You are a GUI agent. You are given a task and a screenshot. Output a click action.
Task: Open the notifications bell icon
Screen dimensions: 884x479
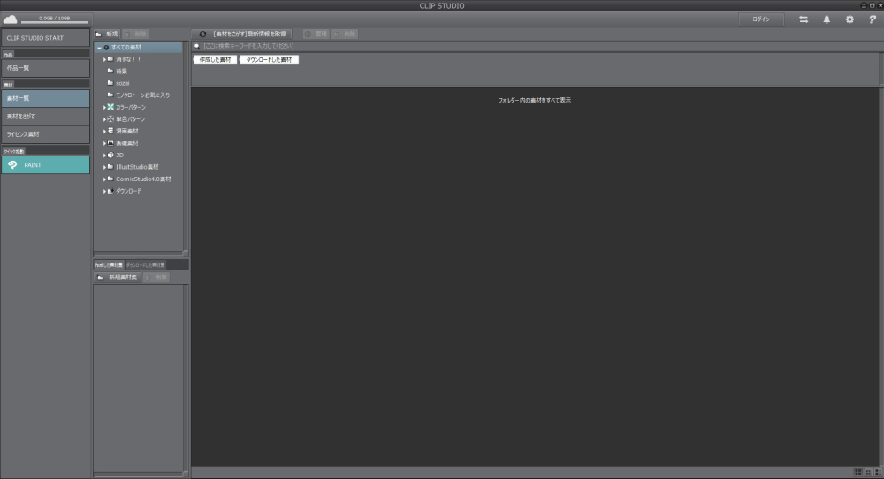(x=827, y=19)
